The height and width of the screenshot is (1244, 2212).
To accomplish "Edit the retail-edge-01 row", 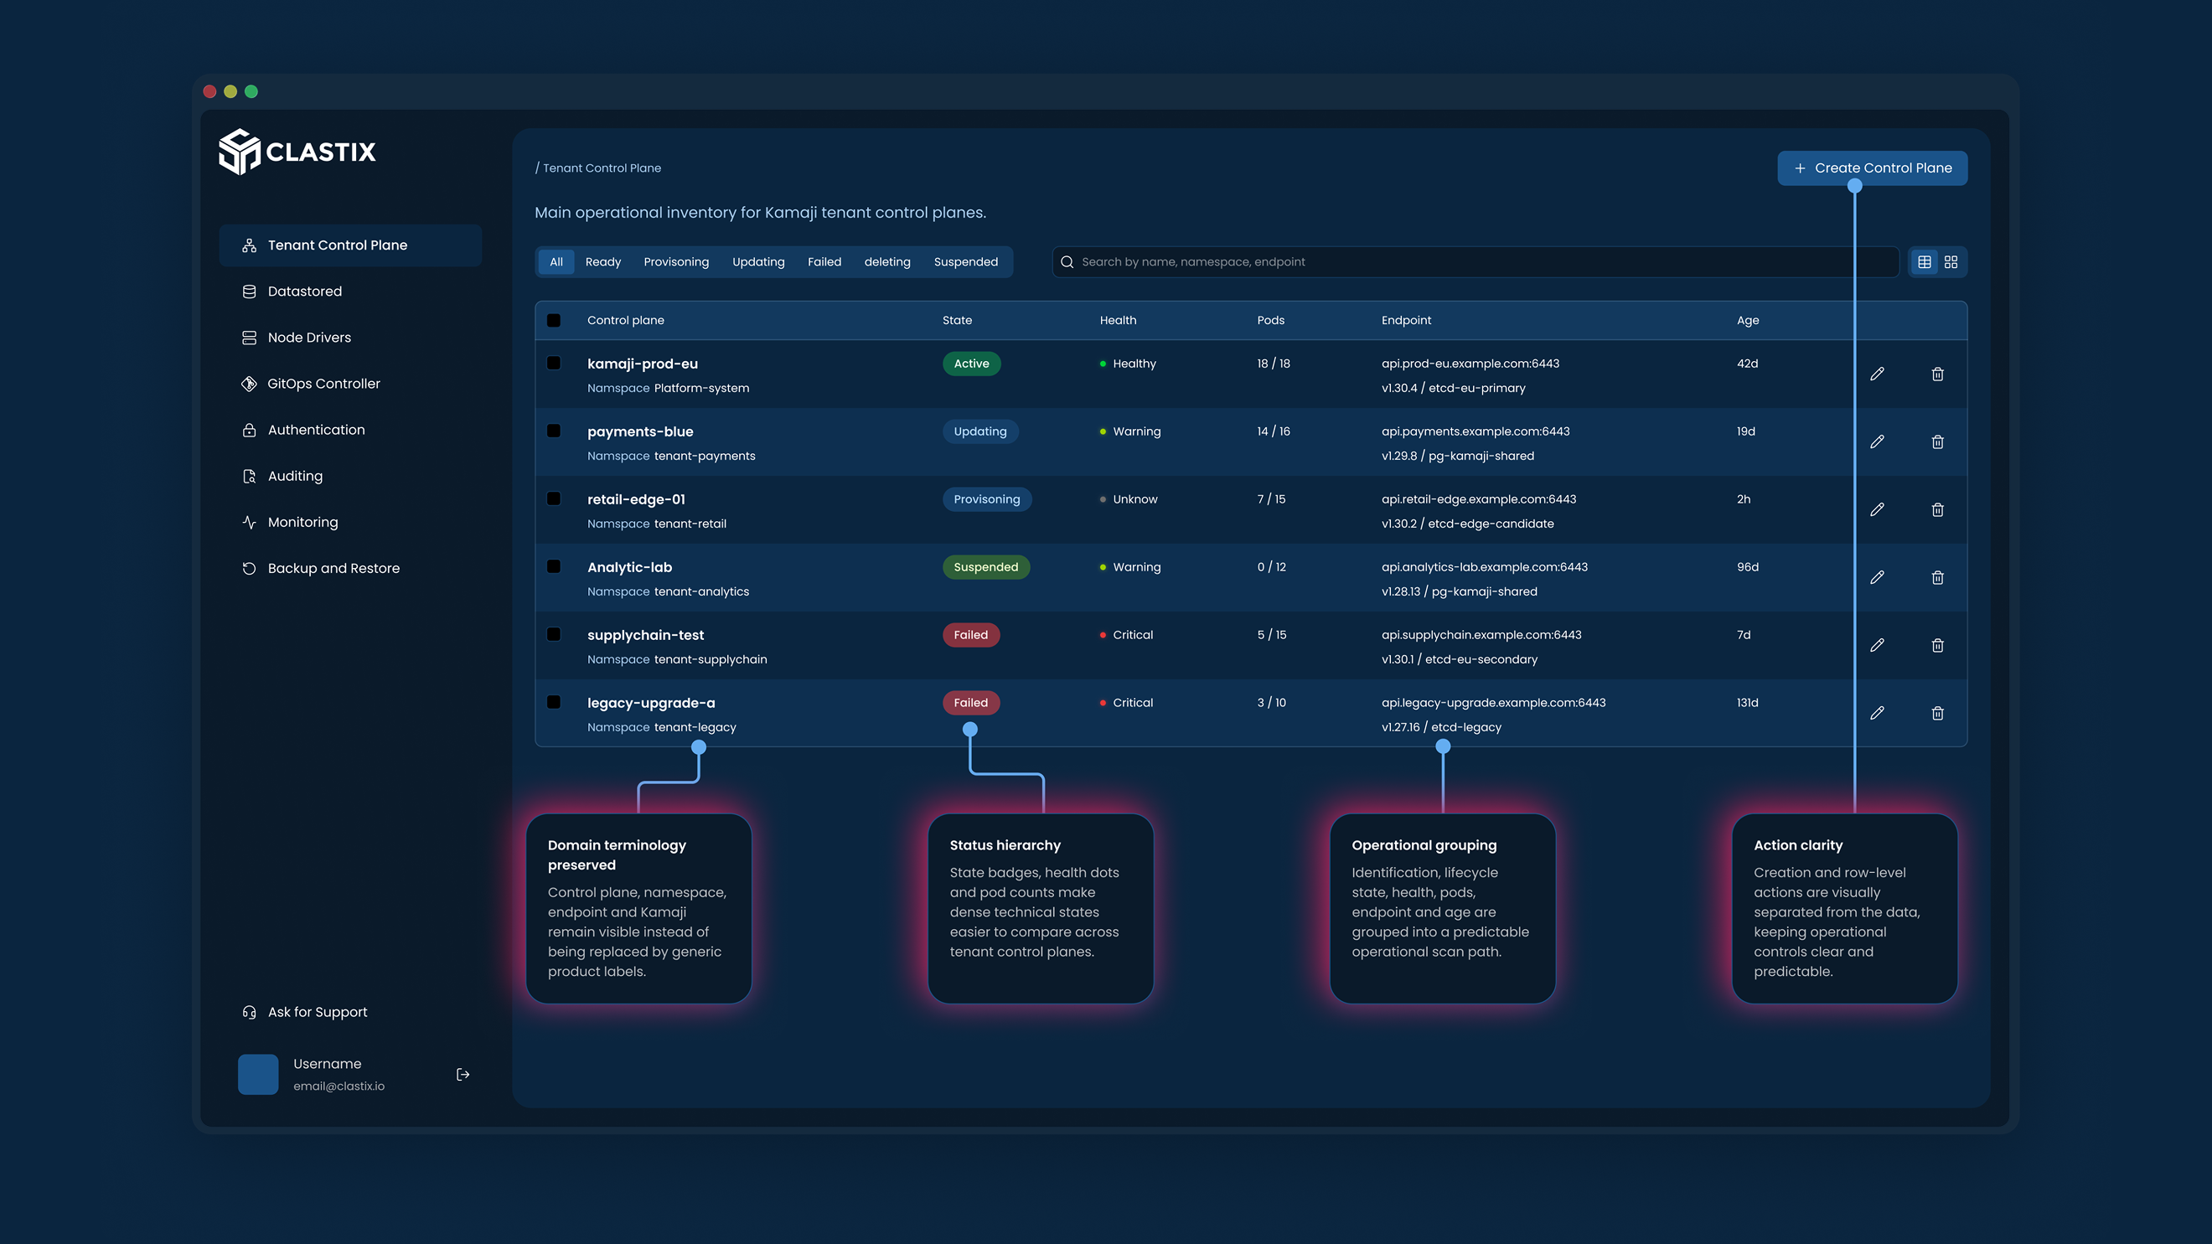I will pyautogui.click(x=1877, y=509).
